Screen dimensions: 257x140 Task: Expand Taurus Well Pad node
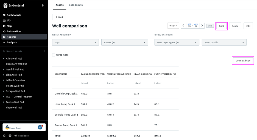[x=4, y=102]
